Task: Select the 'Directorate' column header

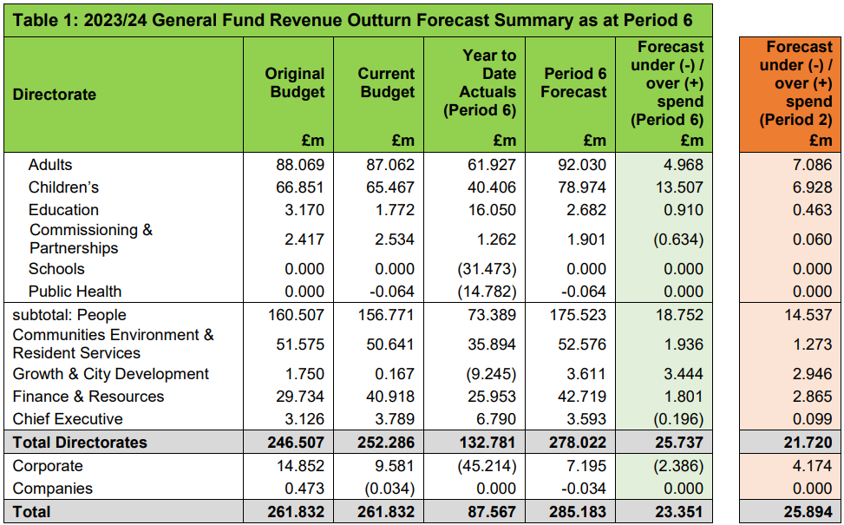Action: [55, 95]
